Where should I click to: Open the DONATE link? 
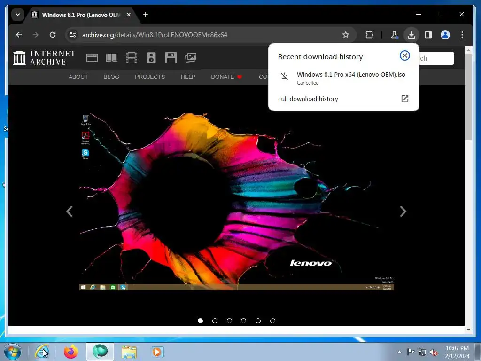227,77
